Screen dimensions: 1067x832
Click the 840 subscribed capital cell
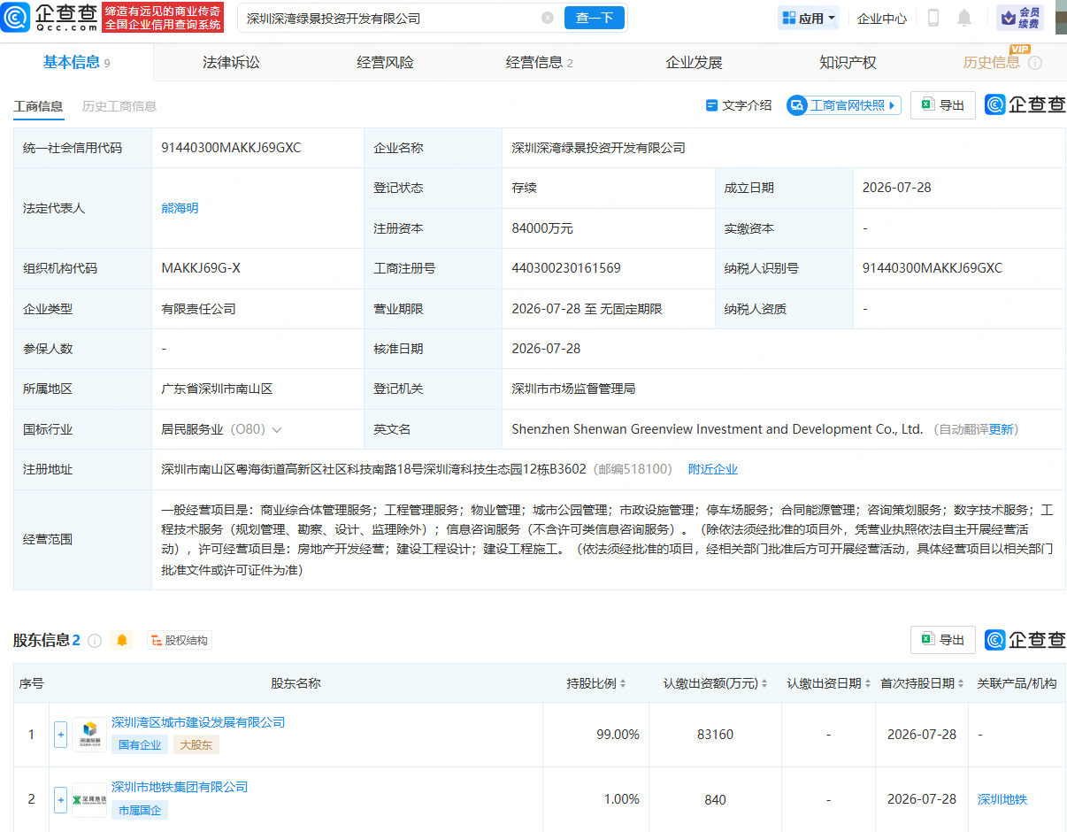tap(715, 800)
